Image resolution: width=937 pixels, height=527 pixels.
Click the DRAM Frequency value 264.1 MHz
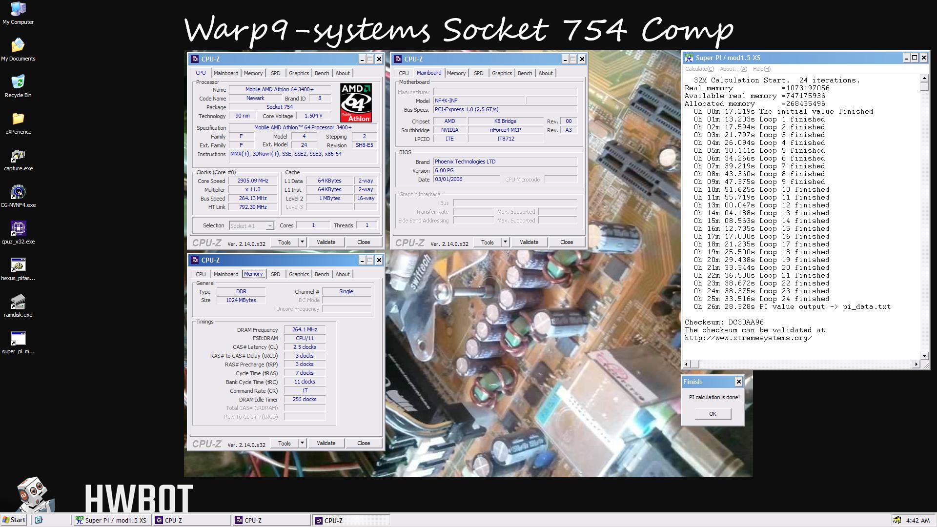pos(305,329)
